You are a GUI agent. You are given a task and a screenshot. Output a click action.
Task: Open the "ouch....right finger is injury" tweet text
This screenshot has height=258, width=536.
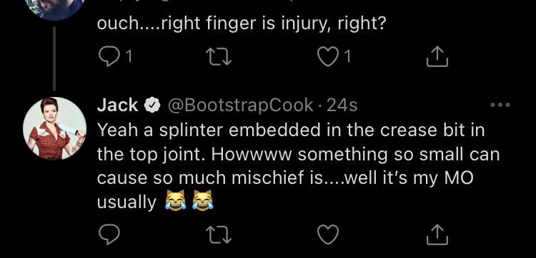click(x=241, y=24)
